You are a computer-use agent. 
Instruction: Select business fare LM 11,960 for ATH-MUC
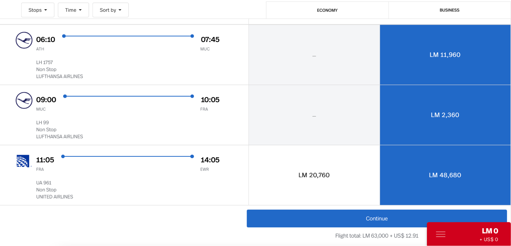pyautogui.click(x=445, y=55)
